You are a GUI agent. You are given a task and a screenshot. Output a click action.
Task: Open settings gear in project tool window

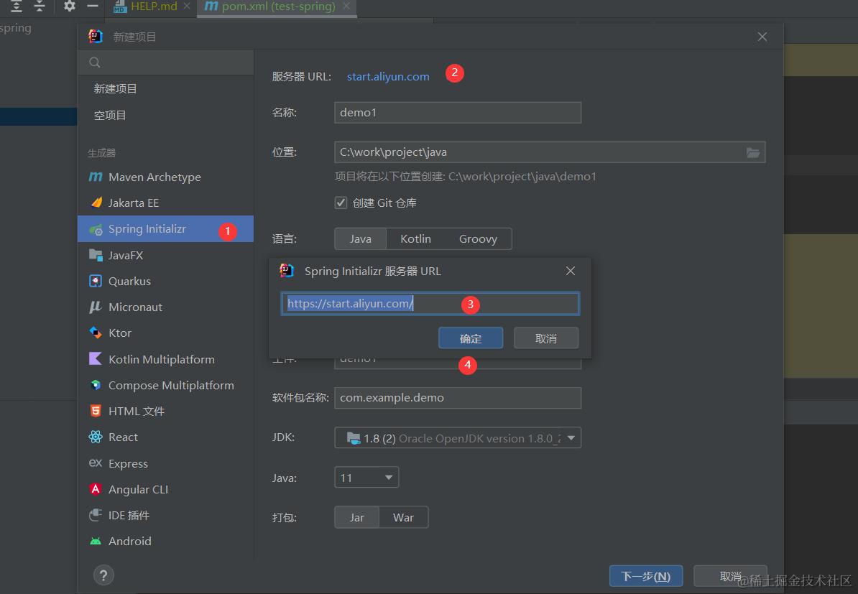pos(70,6)
